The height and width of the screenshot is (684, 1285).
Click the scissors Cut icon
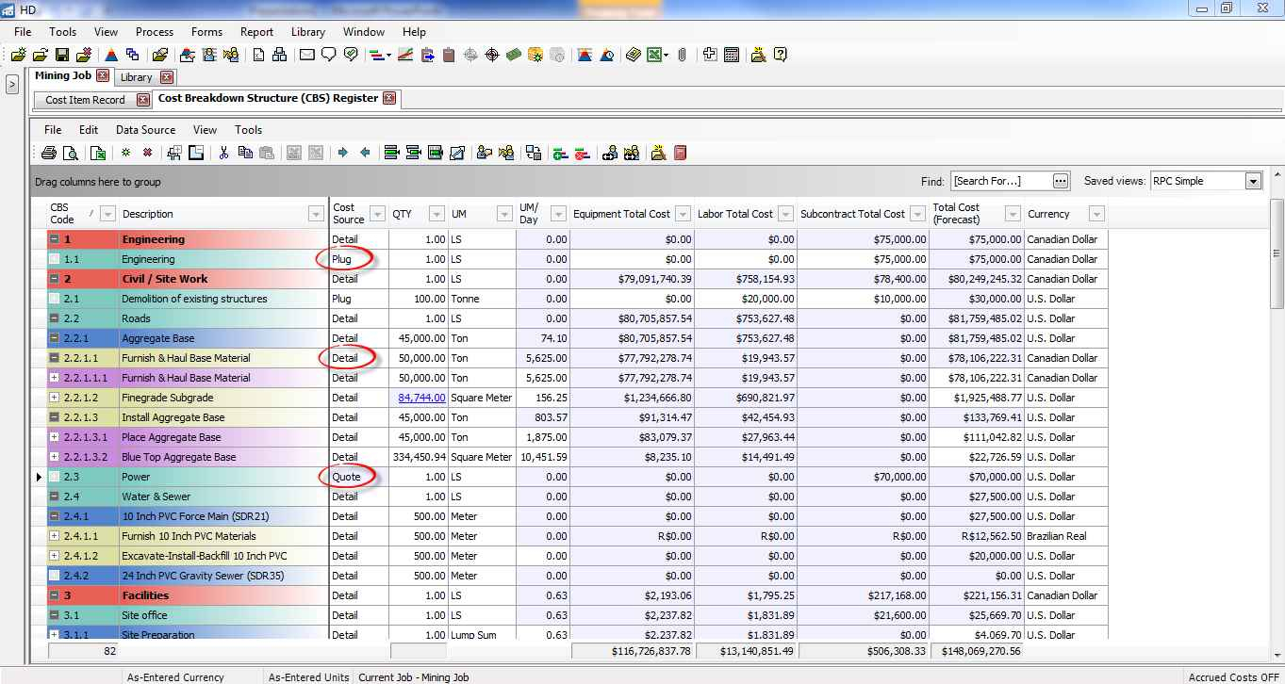point(223,153)
